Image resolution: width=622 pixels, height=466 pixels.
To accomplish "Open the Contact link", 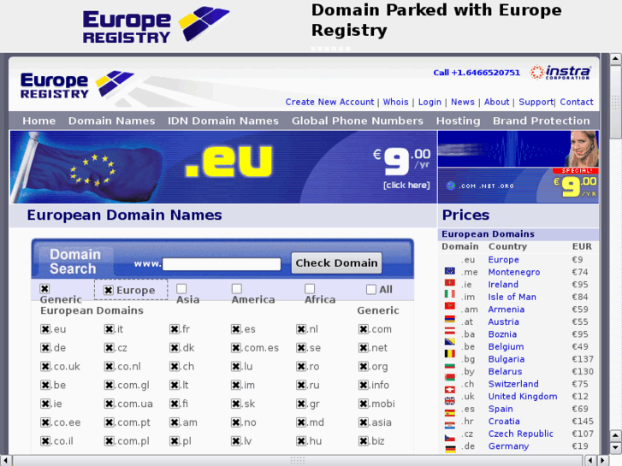I will tap(577, 102).
